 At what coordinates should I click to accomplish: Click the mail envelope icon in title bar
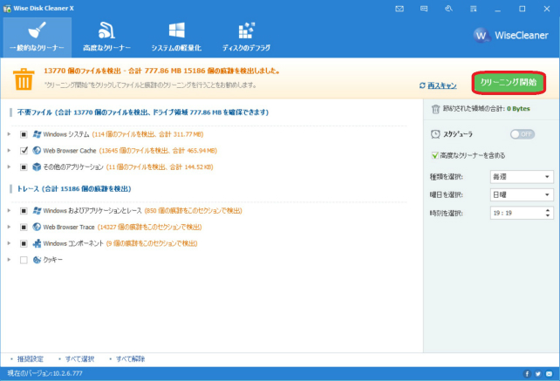[400, 8]
